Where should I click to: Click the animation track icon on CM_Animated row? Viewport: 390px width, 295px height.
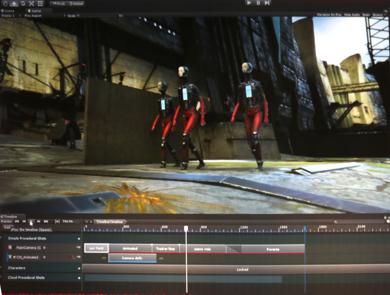click(x=10, y=257)
